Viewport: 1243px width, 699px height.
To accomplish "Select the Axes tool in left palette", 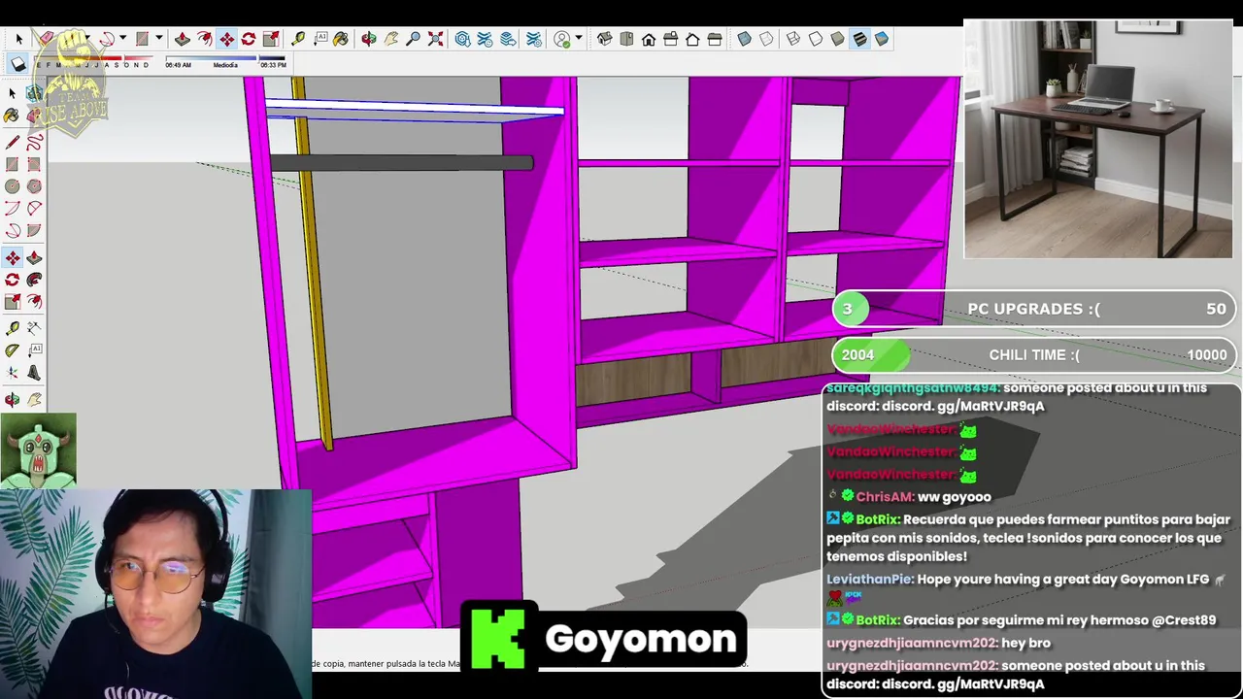I will click(x=12, y=371).
